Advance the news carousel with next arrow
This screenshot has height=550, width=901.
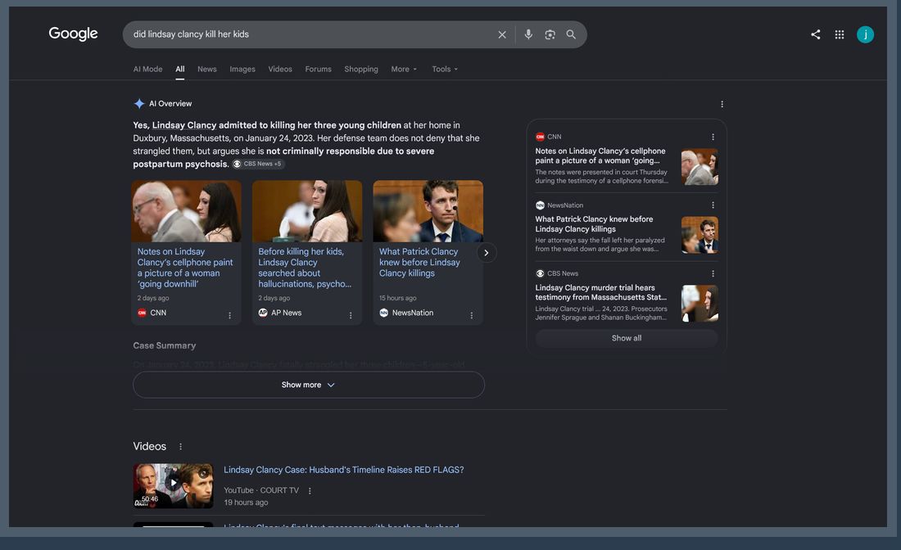click(486, 253)
